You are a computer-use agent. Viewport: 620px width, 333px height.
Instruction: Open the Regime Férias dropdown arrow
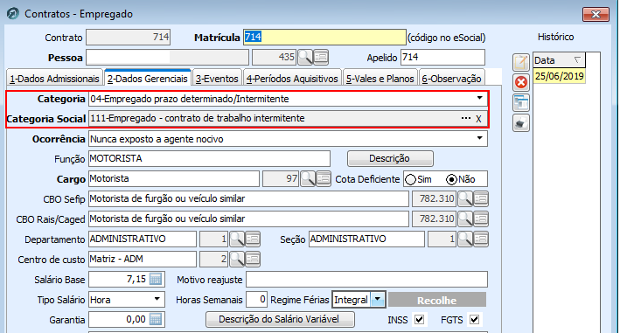[x=378, y=300]
